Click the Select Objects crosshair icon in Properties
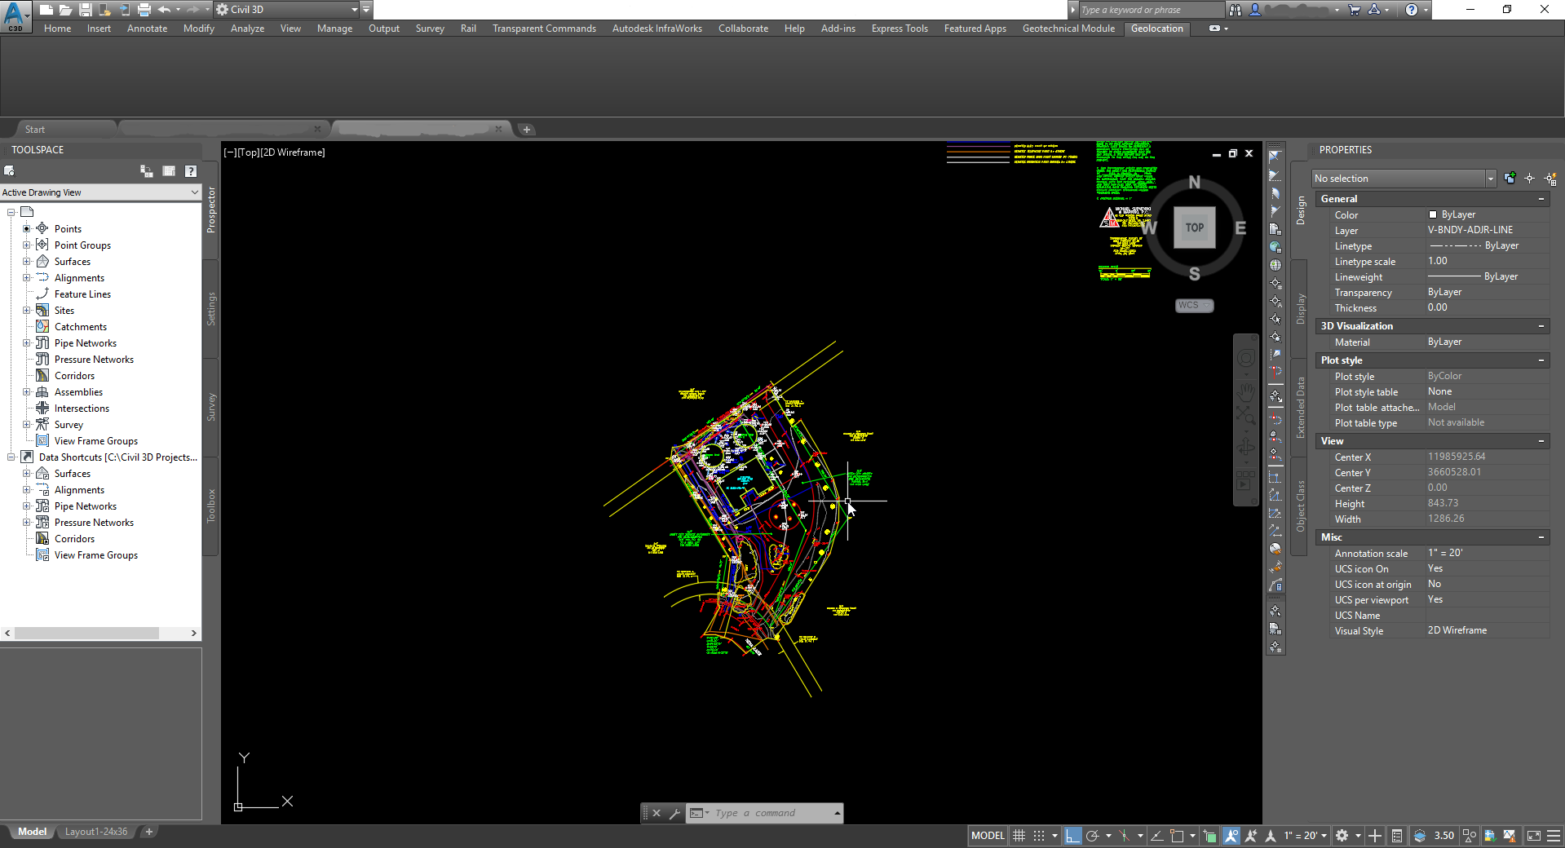The width and height of the screenshot is (1565, 848). (1530, 179)
